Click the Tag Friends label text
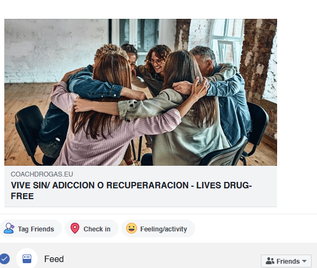Screen dimensions: 317x268 36,229
